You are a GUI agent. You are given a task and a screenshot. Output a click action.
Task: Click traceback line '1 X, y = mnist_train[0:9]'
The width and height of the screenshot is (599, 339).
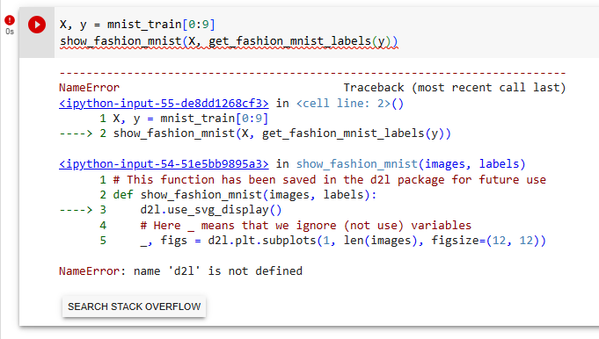(x=184, y=119)
